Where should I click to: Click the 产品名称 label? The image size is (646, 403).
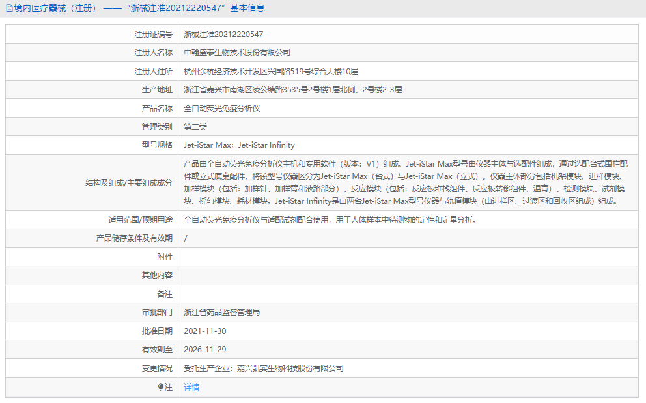tap(157, 108)
